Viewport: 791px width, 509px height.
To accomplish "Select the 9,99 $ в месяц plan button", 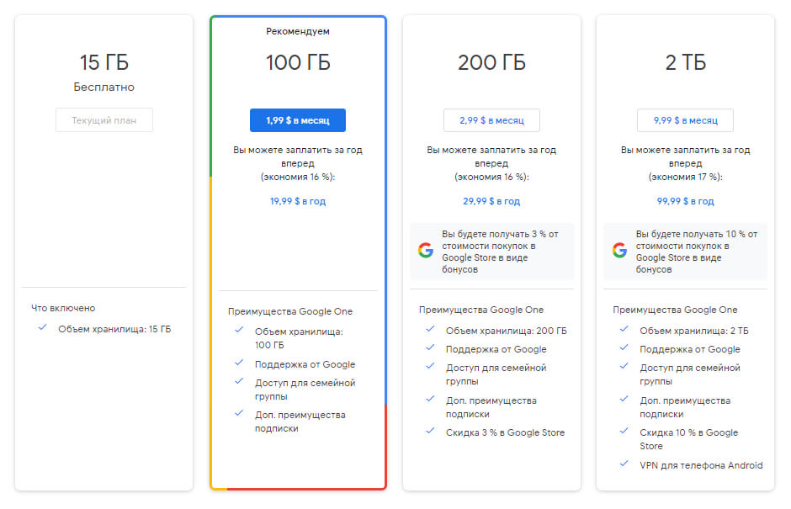I will (x=685, y=120).
